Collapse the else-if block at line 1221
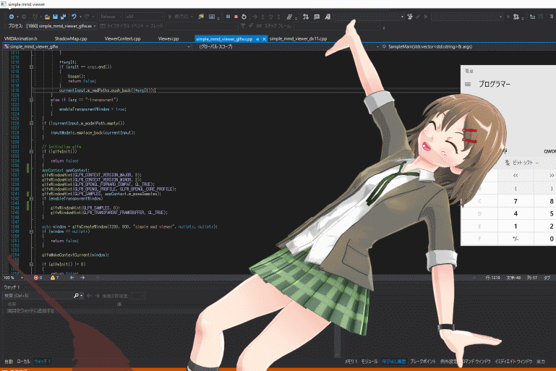The width and height of the screenshot is (556, 371). coord(31,100)
